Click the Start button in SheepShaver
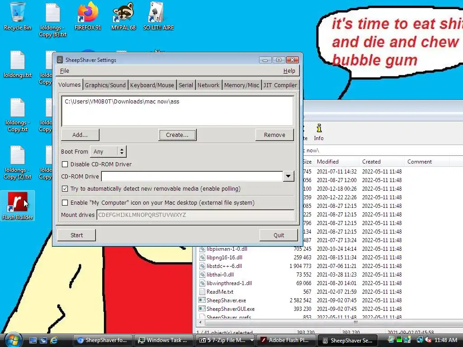This screenshot has width=463, height=347. pos(76,235)
